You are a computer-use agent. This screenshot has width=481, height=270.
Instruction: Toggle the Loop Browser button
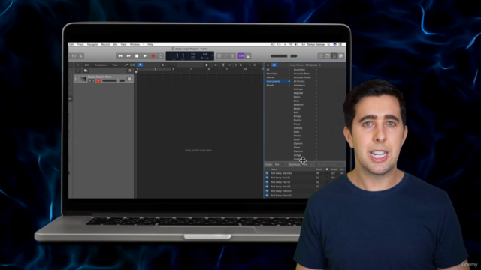[x=334, y=56]
